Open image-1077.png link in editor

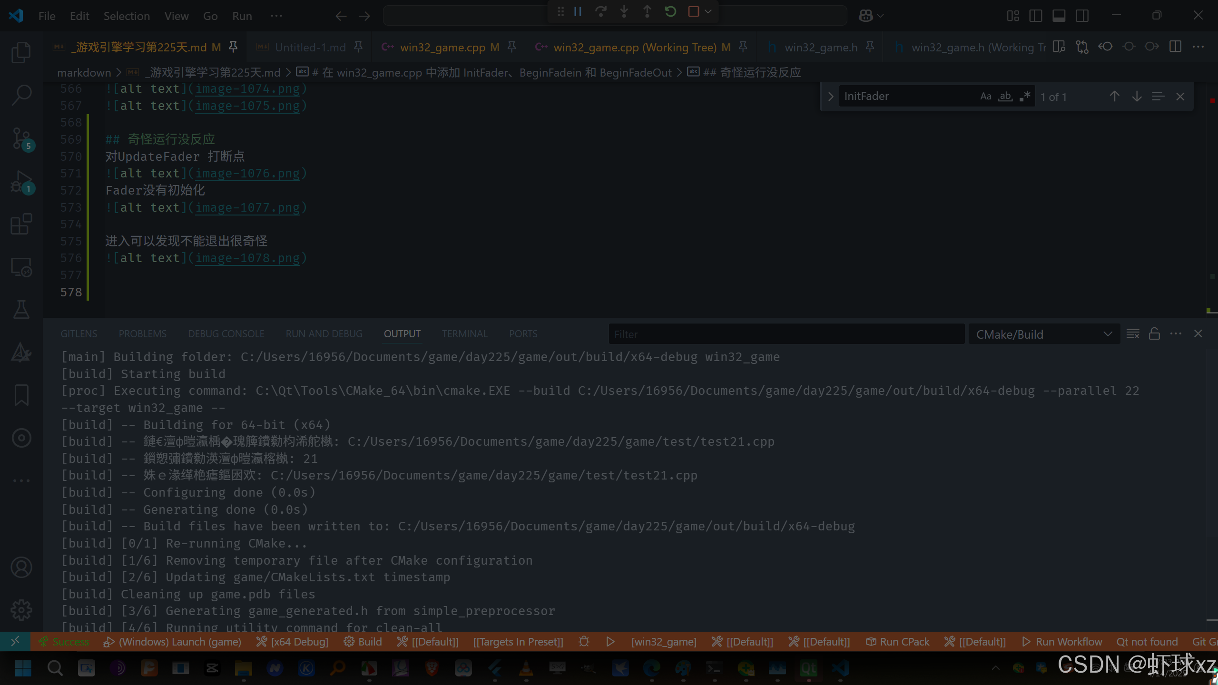tap(247, 208)
